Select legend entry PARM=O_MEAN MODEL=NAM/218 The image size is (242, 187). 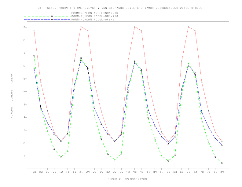click(95, 13)
